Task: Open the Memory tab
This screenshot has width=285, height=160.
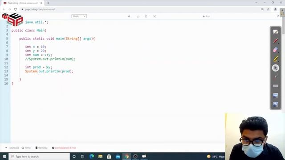Action: [41, 148]
